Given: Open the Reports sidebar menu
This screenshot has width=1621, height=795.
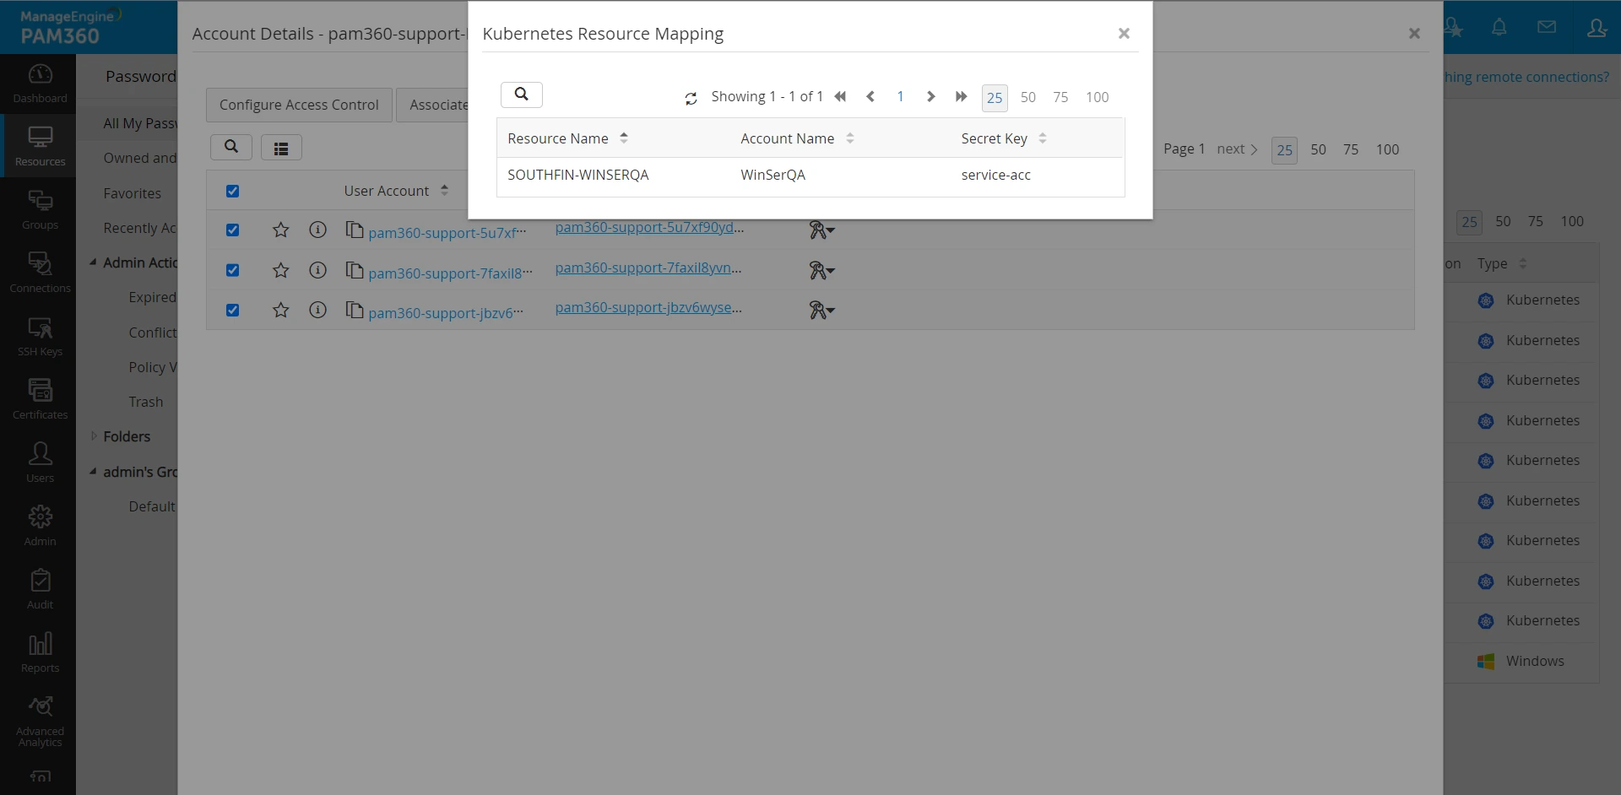Looking at the screenshot, I should [40, 652].
